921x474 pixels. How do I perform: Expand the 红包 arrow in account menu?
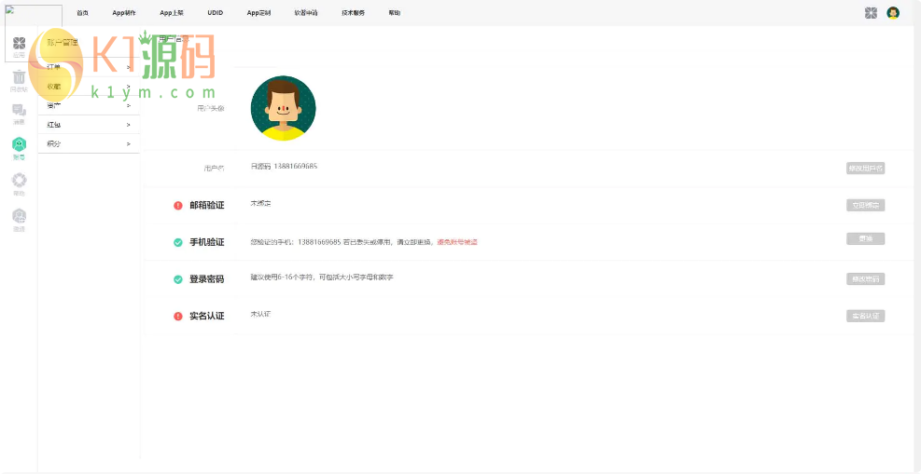click(x=128, y=125)
